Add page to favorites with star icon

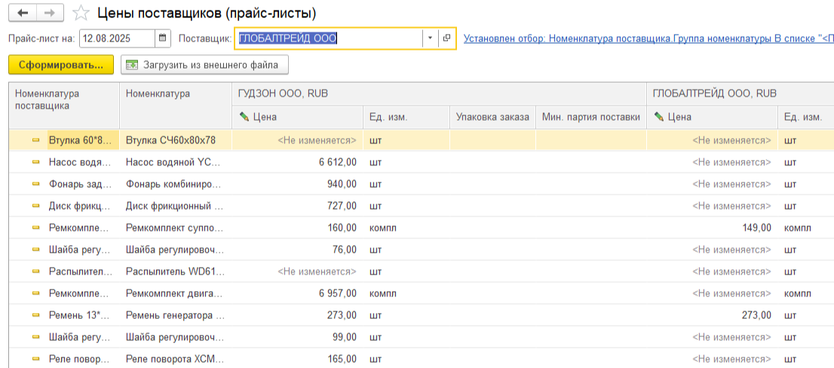pos(81,13)
